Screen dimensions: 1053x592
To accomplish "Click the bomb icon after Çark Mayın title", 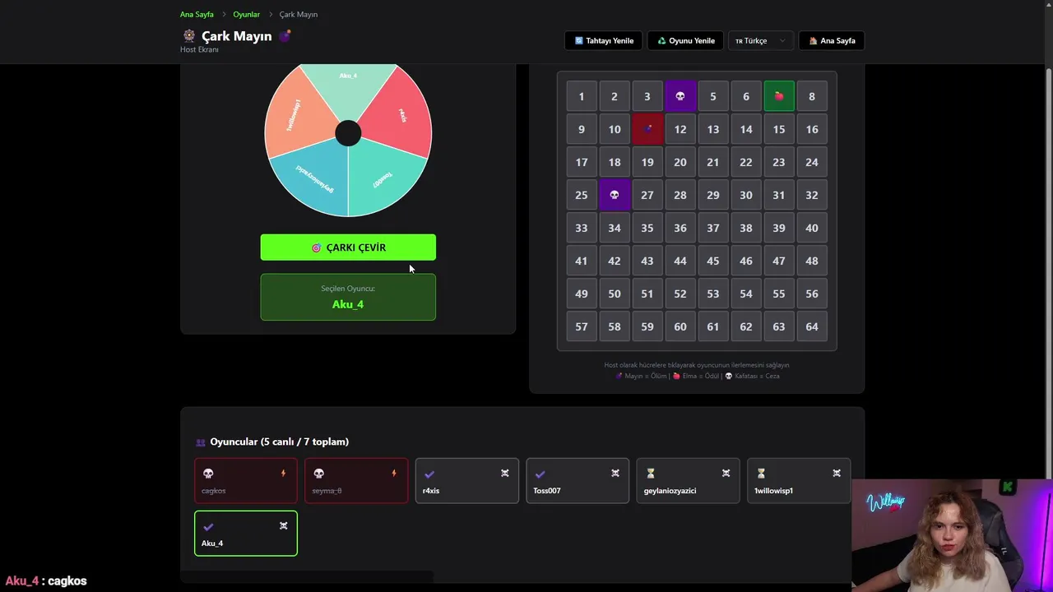I will 285,35.
